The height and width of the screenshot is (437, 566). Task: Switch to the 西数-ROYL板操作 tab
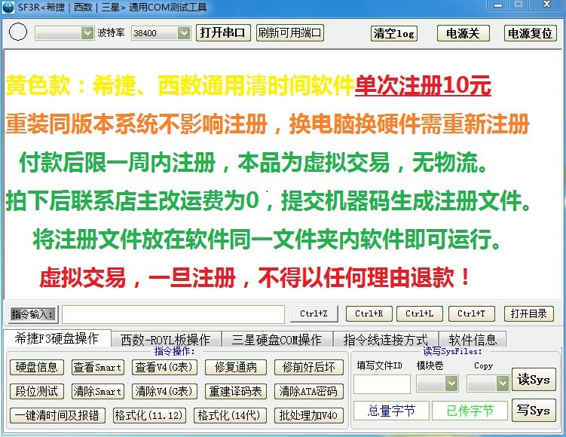coord(166,340)
